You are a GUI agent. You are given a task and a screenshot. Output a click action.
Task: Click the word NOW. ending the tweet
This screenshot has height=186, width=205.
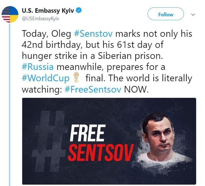click(x=136, y=90)
